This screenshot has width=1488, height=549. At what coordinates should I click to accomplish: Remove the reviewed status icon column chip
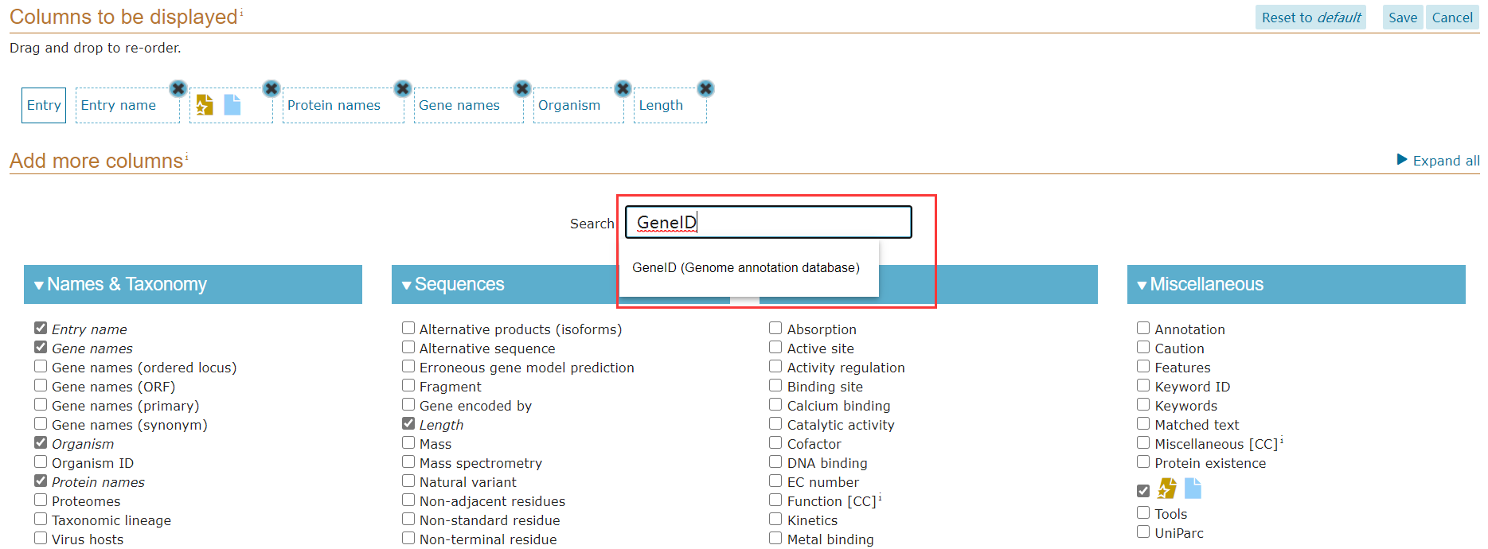tap(271, 88)
